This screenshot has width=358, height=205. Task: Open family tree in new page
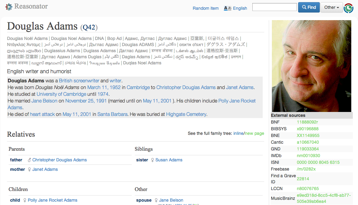coord(254,133)
